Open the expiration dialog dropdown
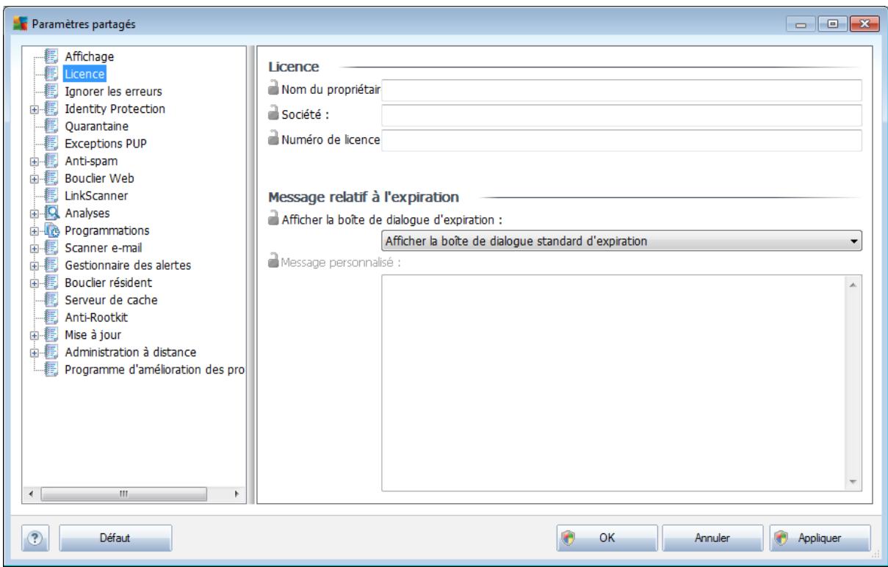This screenshot has width=888, height=567. point(853,241)
